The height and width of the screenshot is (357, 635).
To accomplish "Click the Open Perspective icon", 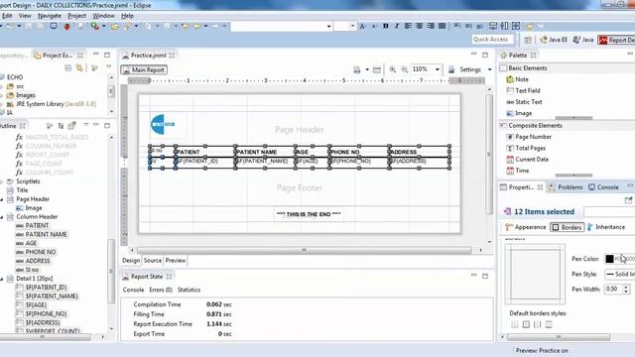I will pos(528,40).
